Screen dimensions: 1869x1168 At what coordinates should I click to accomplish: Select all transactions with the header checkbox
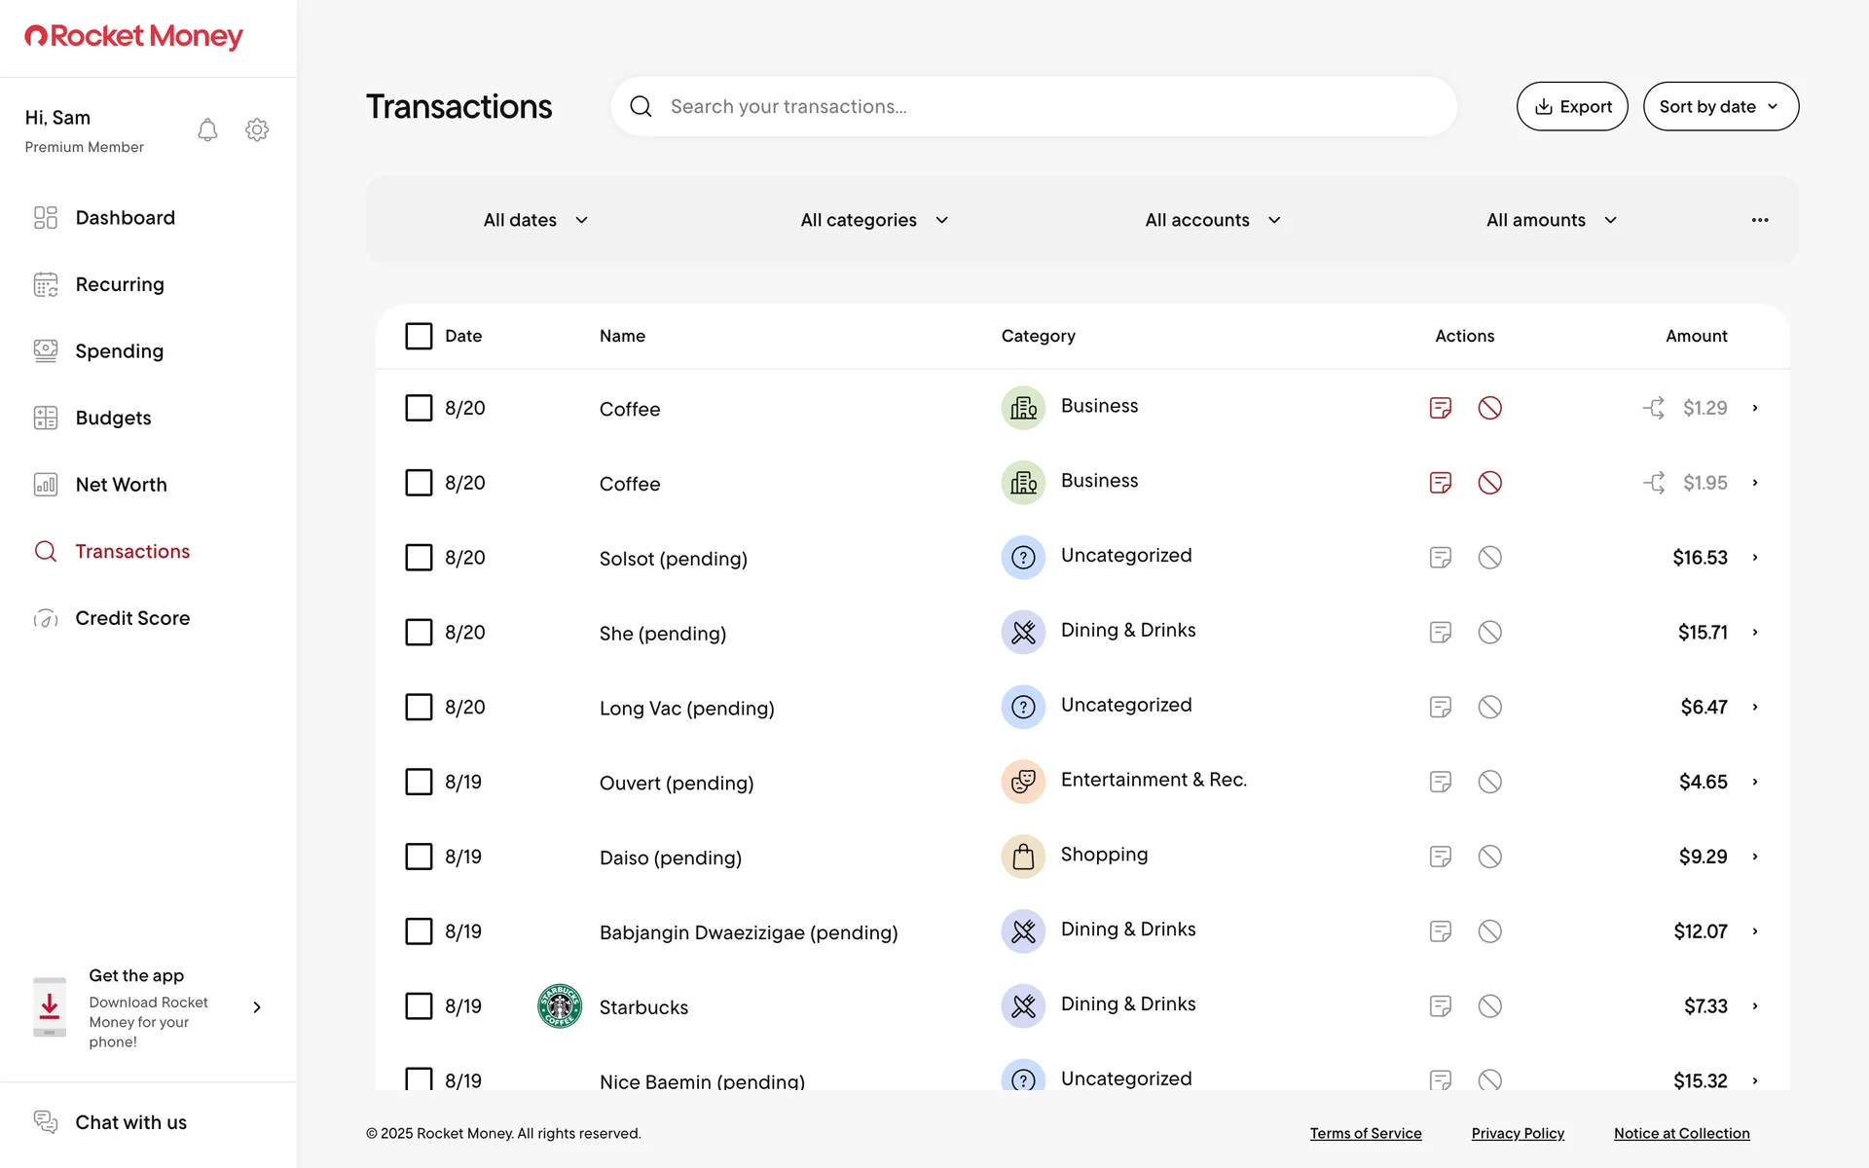pyautogui.click(x=419, y=336)
